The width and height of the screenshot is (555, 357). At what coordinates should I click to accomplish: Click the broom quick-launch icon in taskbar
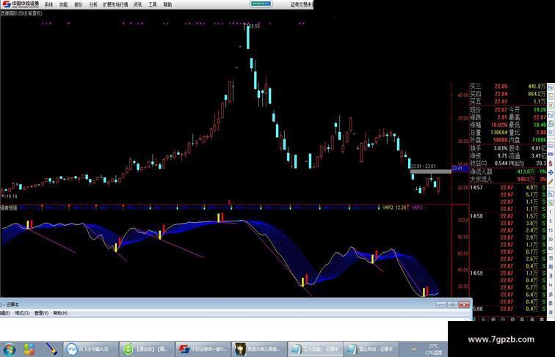pos(51,349)
